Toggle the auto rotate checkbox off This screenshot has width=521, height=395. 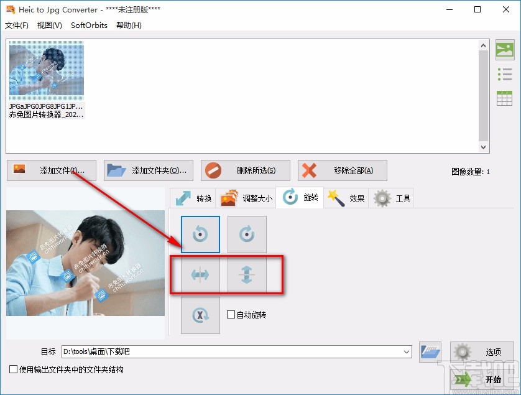click(231, 315)
